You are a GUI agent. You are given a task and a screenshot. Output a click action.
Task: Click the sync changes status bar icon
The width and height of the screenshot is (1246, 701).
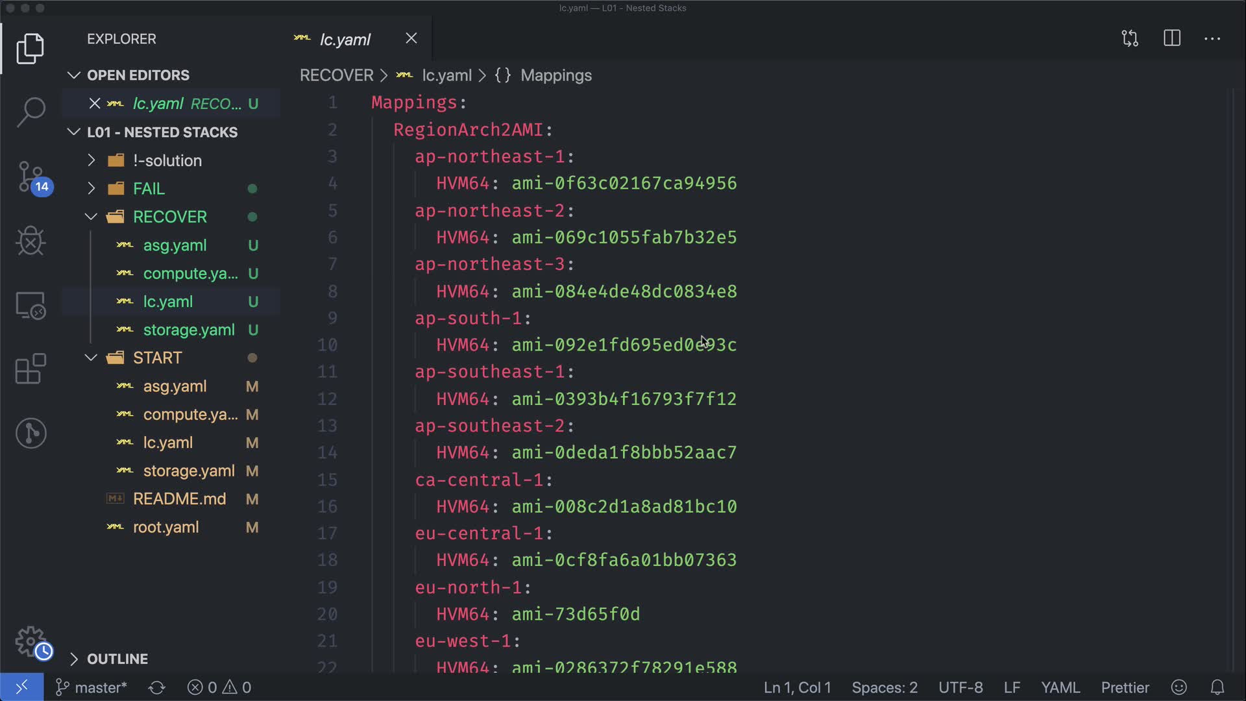click(x=156, y=687)
